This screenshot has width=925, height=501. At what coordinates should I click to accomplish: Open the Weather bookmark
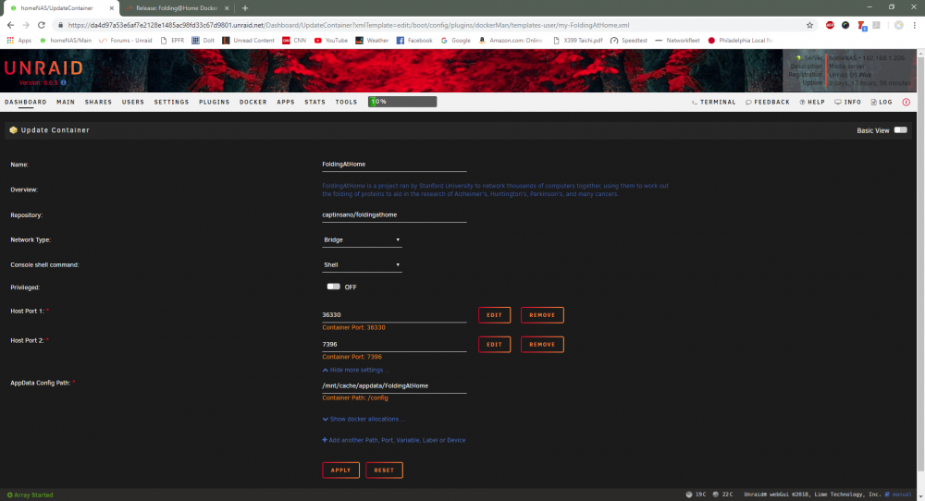coord(372,40)
